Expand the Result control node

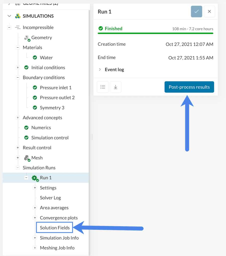click(x=18, y=148)
